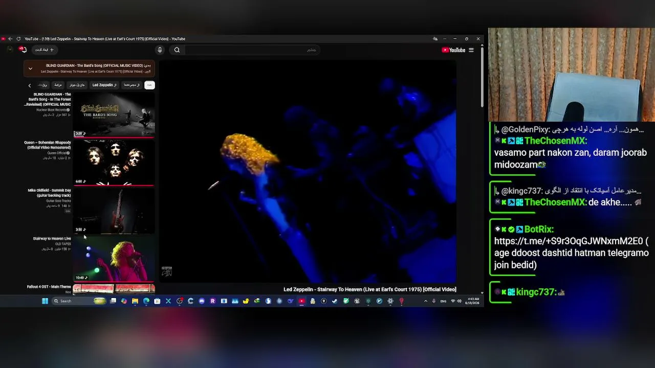The image size is (655, 368).
Task: Open "Stairway to Heaven Live" video title
Action: (52, 239)
